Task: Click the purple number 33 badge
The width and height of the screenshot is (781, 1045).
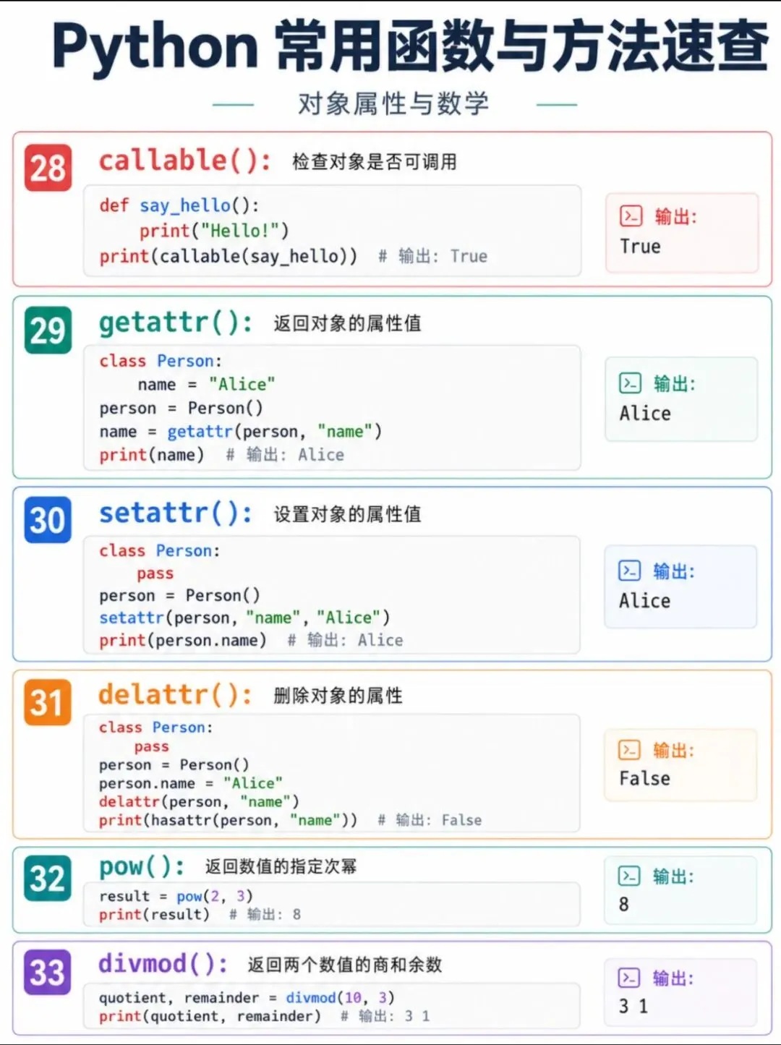Action: [x=48, y=972]
